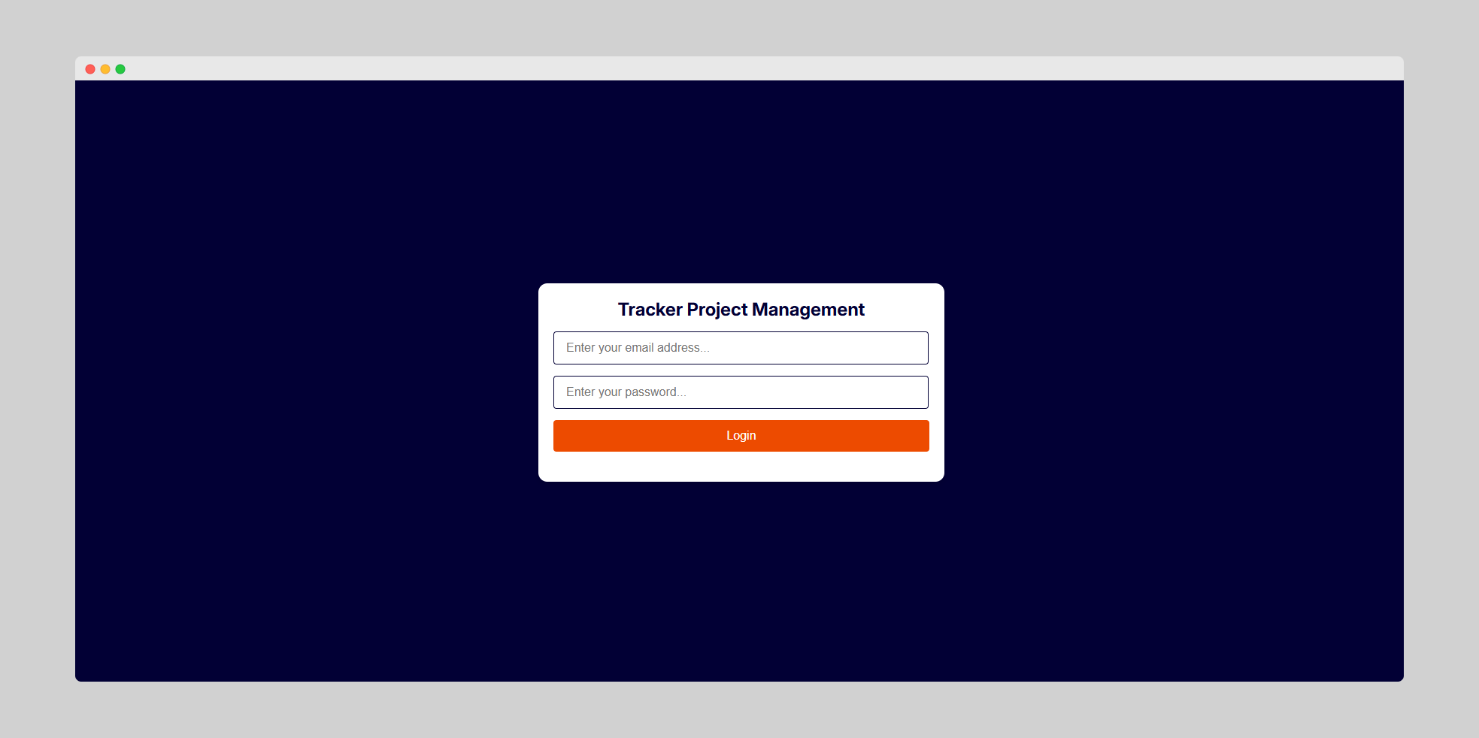The image size is (1479, 738).
Task: Click the Tracker Project Management heading
Action: [x=741, y=310]
